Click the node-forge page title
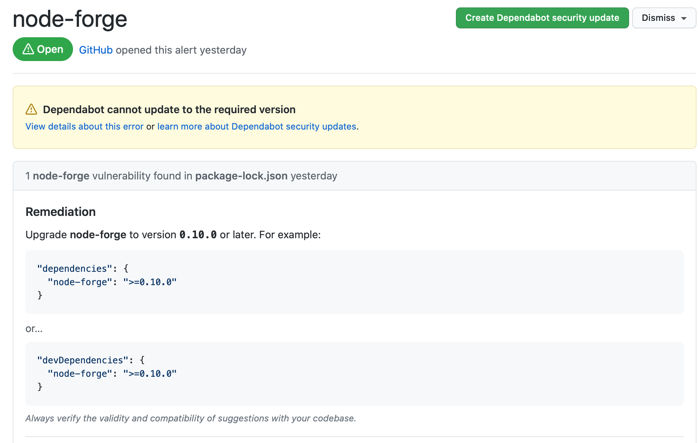Image resolution: width=698 pixels, height=443 pixels. click(x=70, y=19)
